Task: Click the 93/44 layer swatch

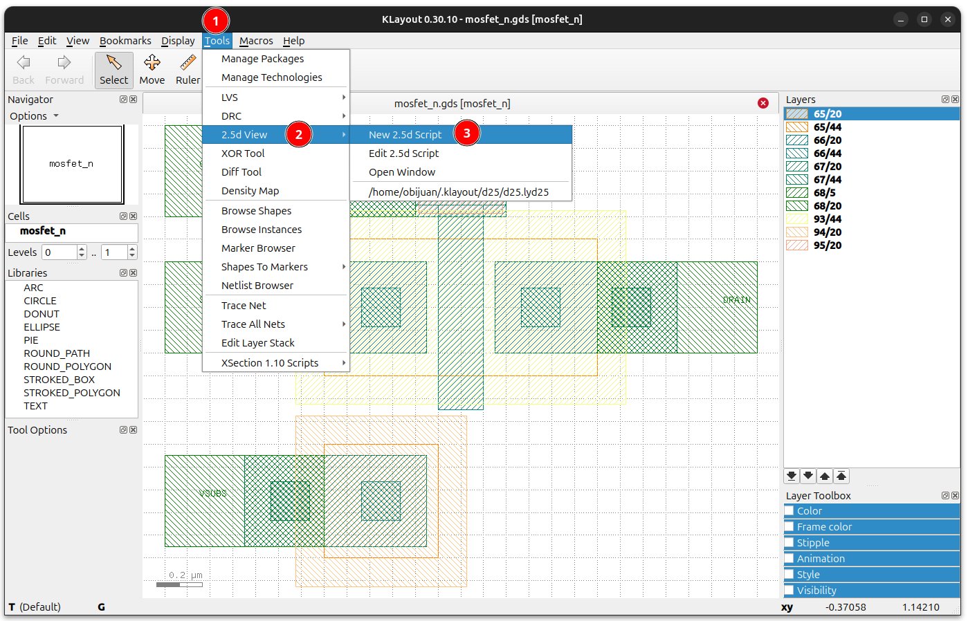Action: pyautogui.click(x=797, y=219)
